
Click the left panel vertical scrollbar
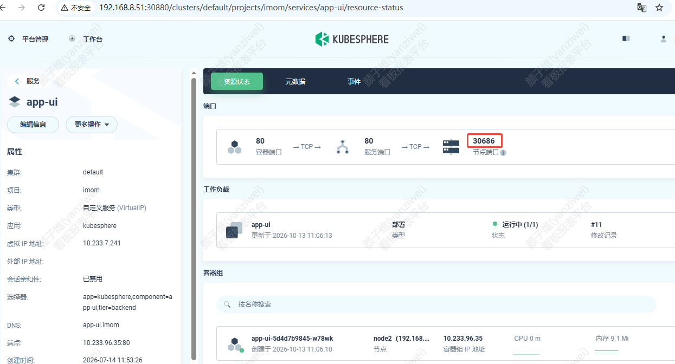coord(194,219)
